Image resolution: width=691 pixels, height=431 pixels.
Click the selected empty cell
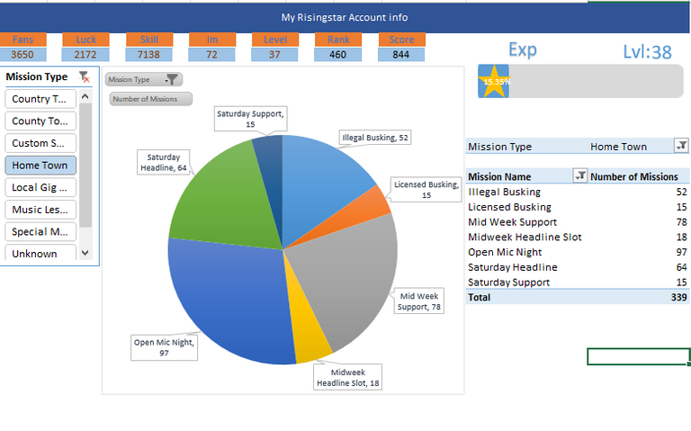(639, 356)
